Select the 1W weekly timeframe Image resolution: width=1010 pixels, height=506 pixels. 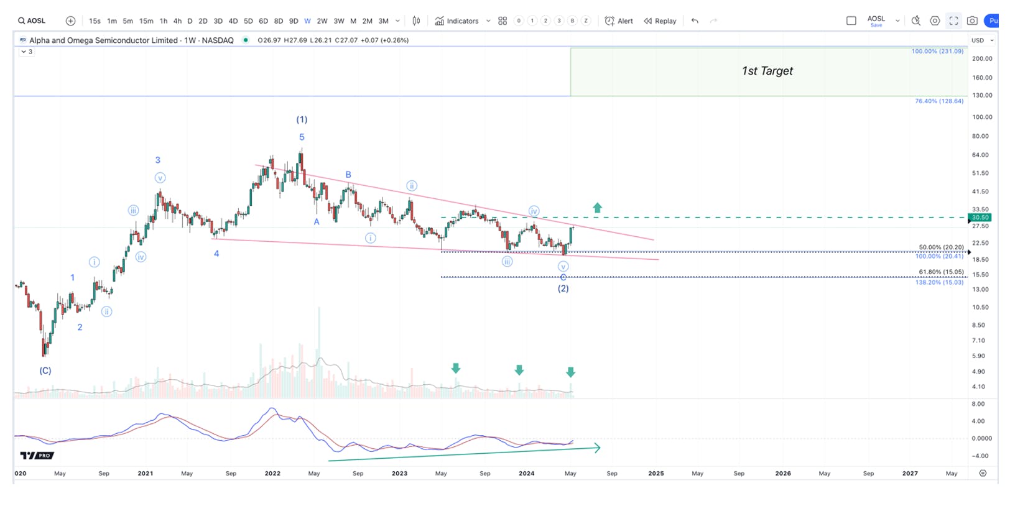[x=307, y=21]
